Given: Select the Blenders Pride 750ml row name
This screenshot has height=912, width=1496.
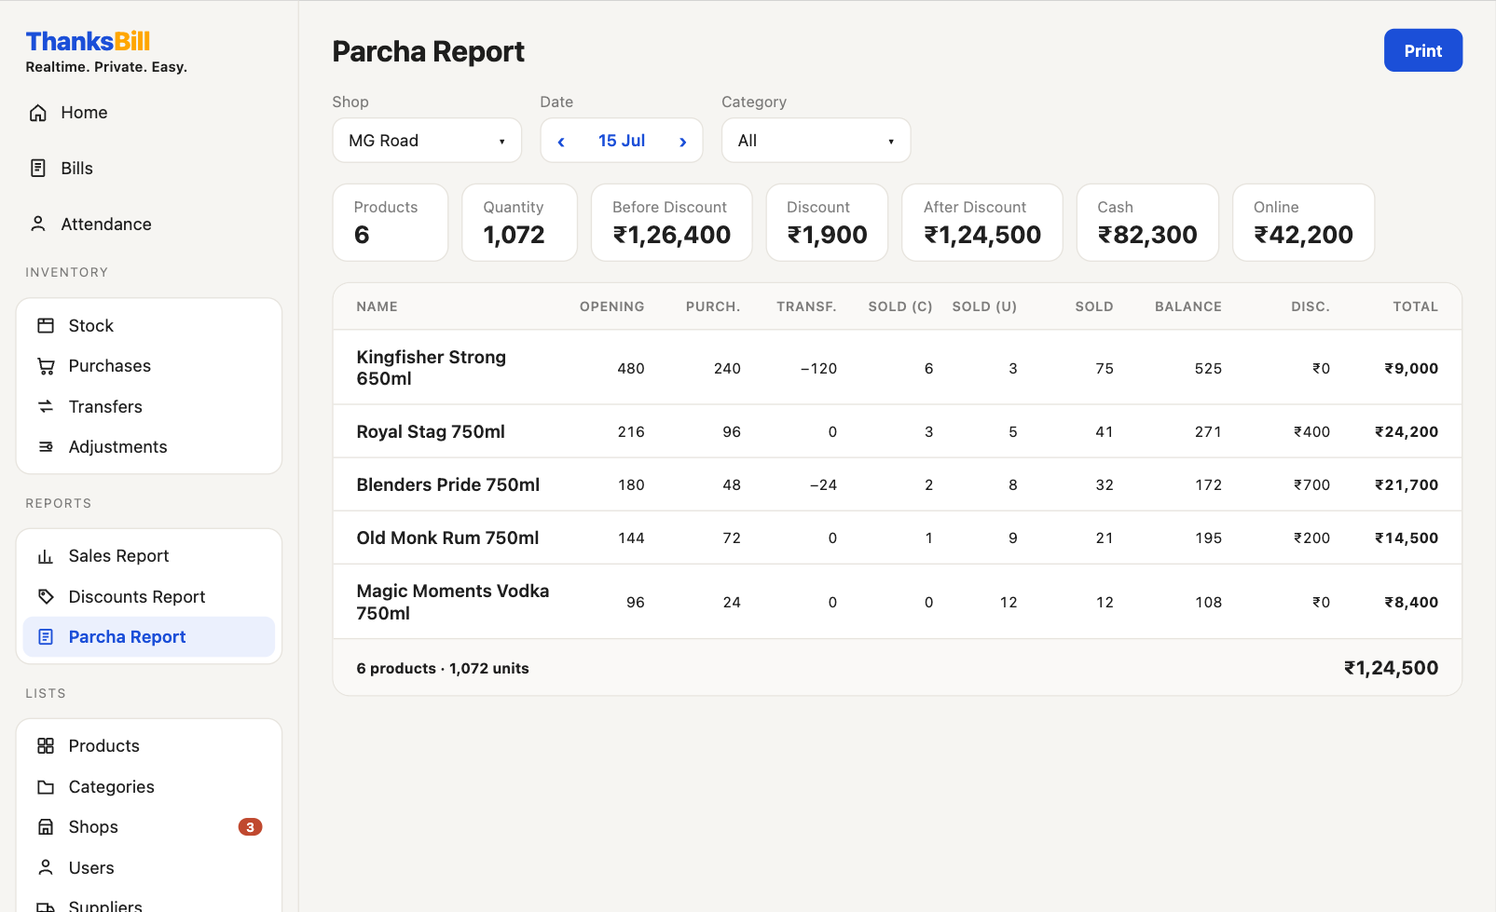Looking at the screenshot, I should point(448,485).
